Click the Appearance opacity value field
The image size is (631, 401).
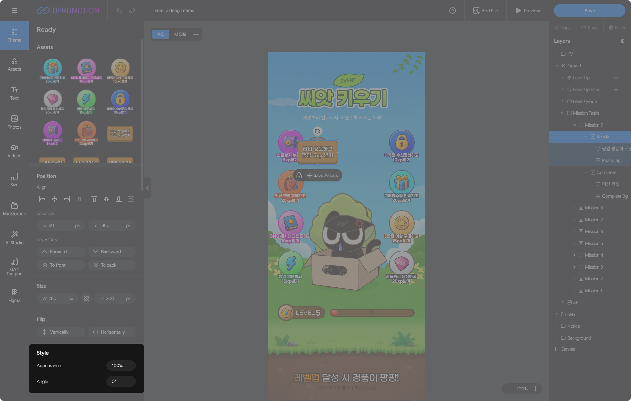click(x=121, y=366)
